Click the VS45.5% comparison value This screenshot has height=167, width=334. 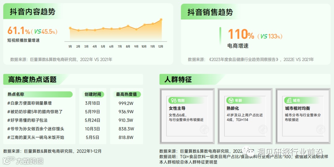[x=44, y=32]
